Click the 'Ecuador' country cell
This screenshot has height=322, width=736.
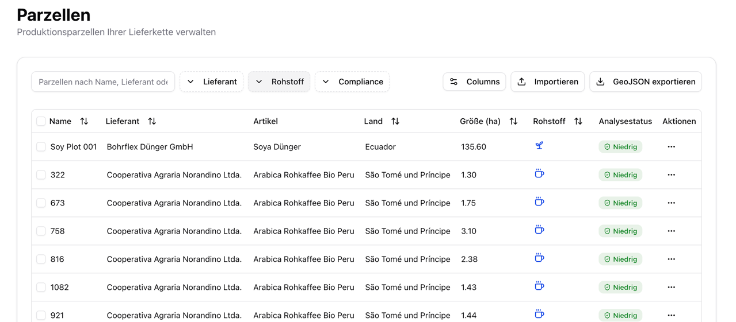pos(380,147)
